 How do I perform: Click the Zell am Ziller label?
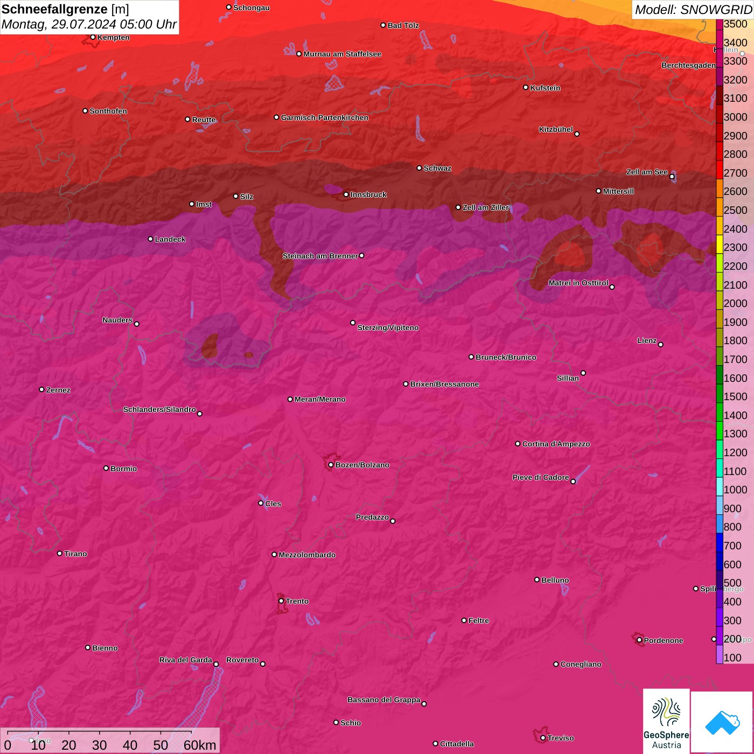click(486, 207)
